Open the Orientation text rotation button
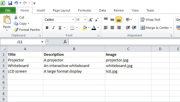180x102 pixels. pos(129,20)
